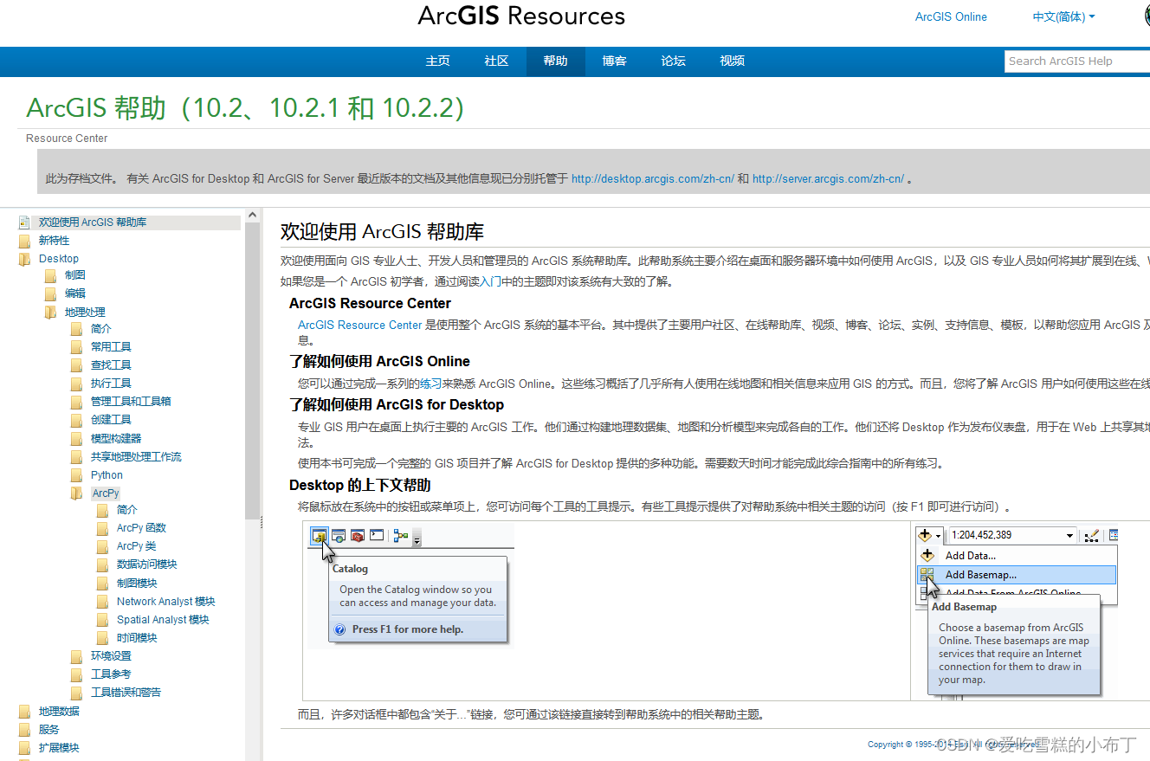
Task: Open the 主页 navigation tab
Action: tap(438, 61)
